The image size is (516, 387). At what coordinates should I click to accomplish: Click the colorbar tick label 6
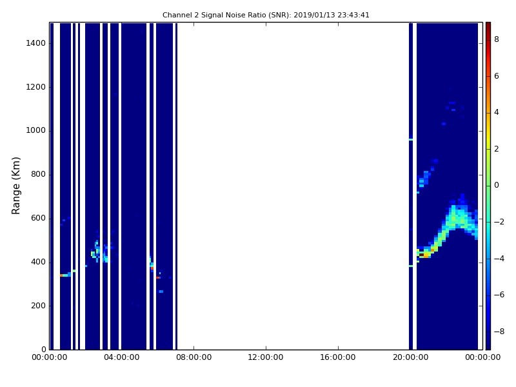pyautogui.click(x=497, y=76)
